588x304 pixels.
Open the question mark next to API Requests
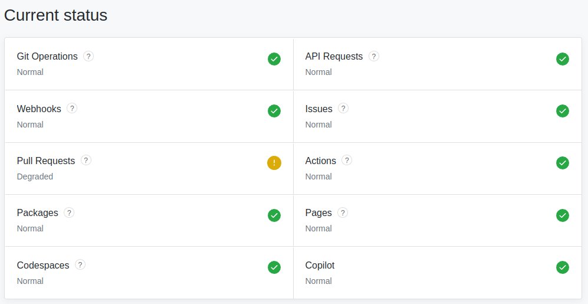(x=374, y=56)
